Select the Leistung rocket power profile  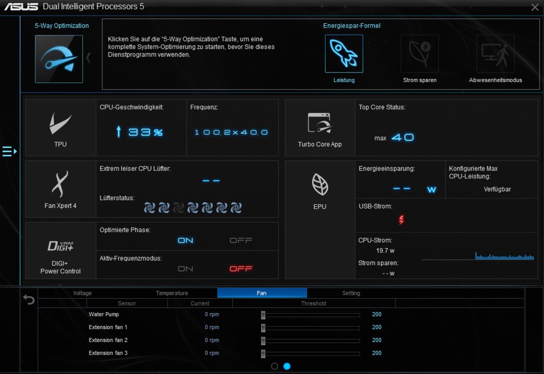[344, 54]
